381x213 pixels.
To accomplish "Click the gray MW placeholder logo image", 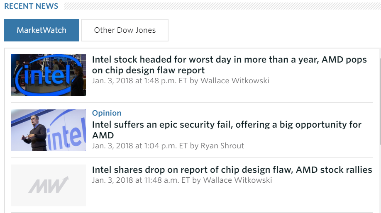I will (x=49, y=185).
